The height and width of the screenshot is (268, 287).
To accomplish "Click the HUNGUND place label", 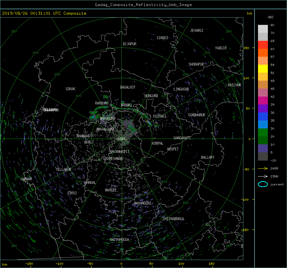I will pos(151,96).
